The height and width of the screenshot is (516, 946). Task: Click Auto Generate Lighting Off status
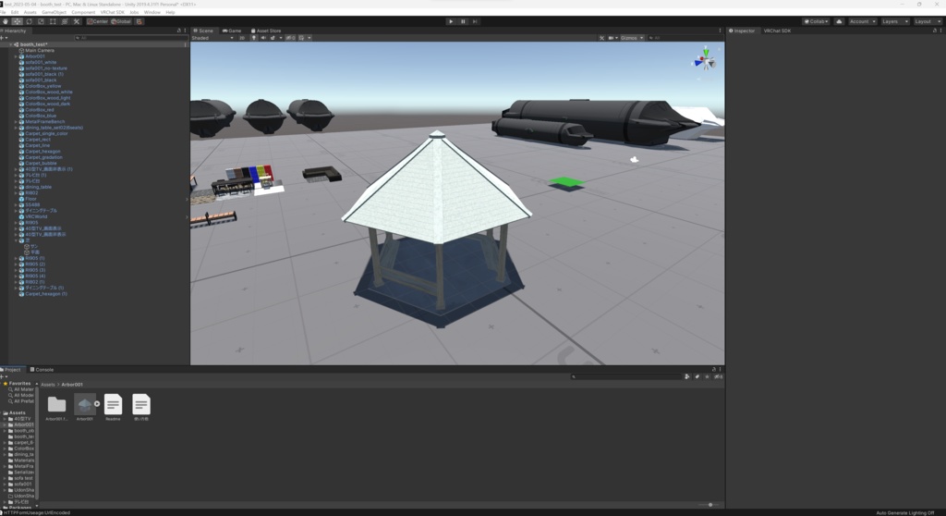pyautogui.click(x=905, y=512)
